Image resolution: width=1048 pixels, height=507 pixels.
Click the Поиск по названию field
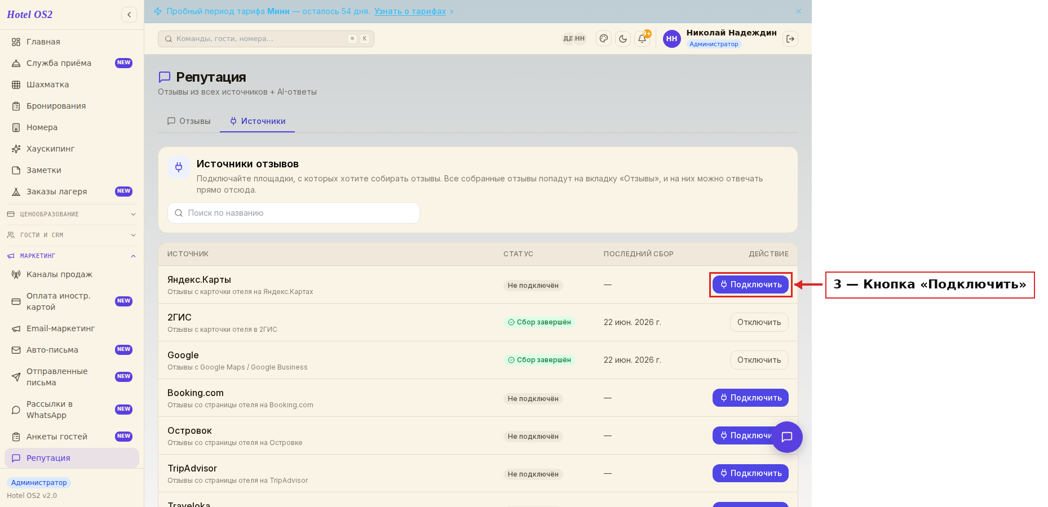click(294, 213)
